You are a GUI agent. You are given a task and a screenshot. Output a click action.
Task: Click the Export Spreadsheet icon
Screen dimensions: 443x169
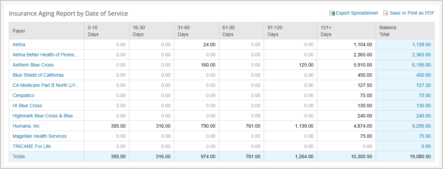332,13
